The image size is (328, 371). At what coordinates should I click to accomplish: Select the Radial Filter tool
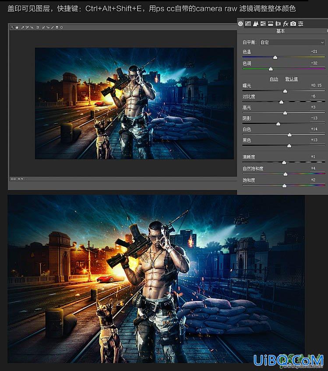61,28
